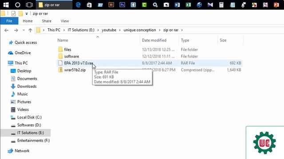The width and height of the screenshot is (284, 159).
Task: Open Music in the navigation pane
Action: [23, 94]
